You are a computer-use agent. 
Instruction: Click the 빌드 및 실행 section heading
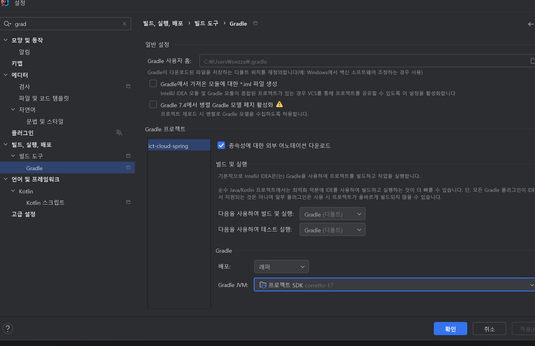click(x=231, y=164)
